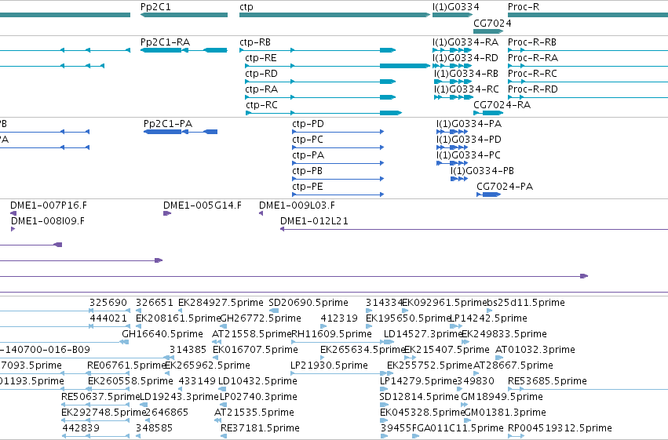This screenshot has width=668, height=440.
Task: Click EST SD20690.5prime
Action: point(273,311)
